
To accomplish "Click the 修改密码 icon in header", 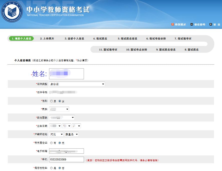I will click(x=192, y=24).
